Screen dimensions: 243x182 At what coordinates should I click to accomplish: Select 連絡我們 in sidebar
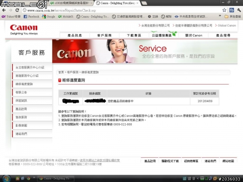point(32,134)
